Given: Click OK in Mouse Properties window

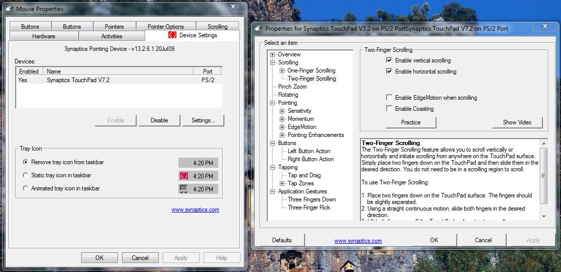Looking at the screenshot, I should point(99,258).
